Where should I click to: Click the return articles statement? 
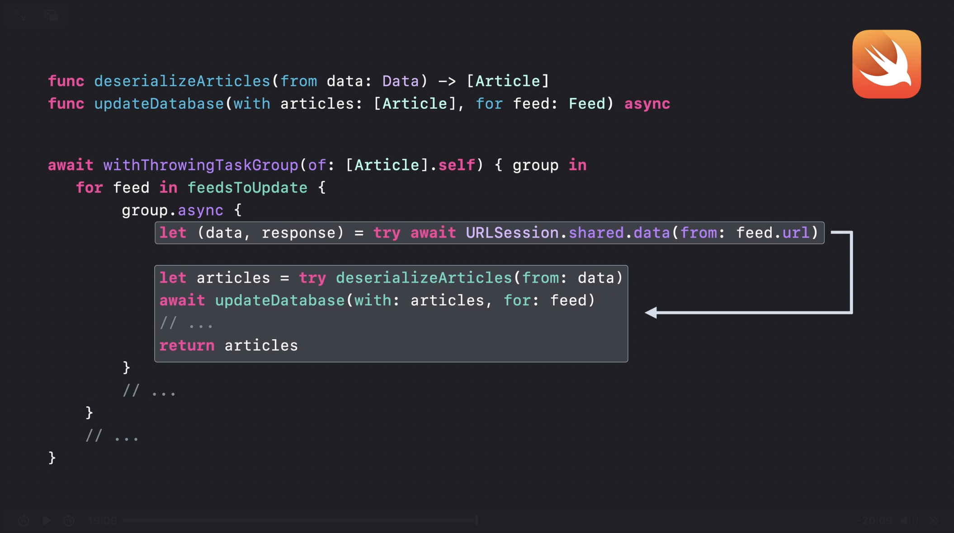click(x=228, y=346)
